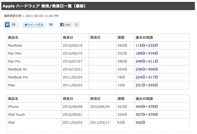Click iPad period value 63日
This screenshot has width=197, height=134.
121,122
